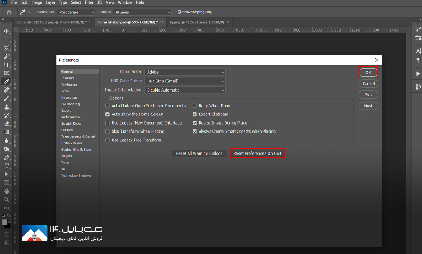Disable Resize Image During Place
This screenshot has height=254, width=422.
tap(195, 123)
